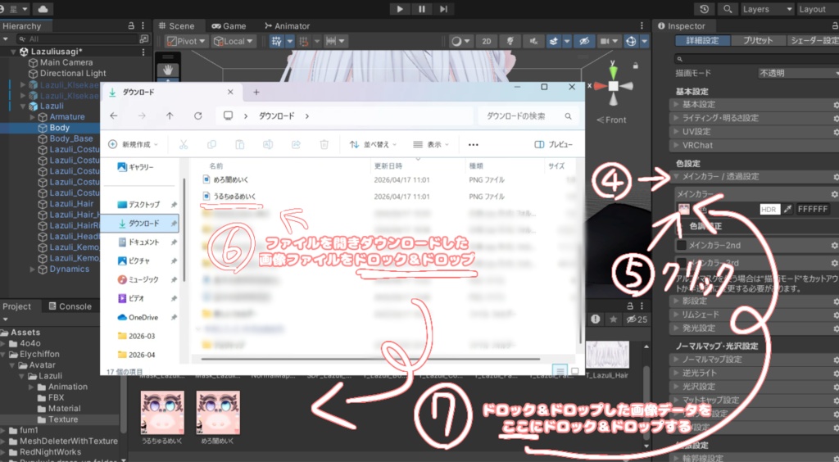This screenshot has width=839, height=462.
Task: Click the main color texture slot
Action: (x=684, y=209)
